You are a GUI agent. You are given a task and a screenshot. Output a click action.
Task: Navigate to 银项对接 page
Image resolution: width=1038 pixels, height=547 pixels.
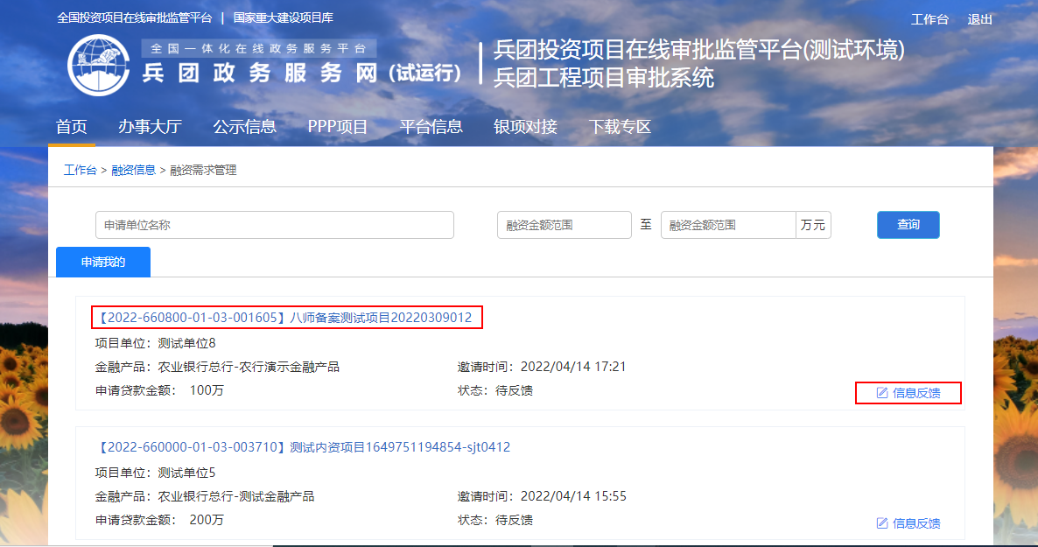pos(525,127)
